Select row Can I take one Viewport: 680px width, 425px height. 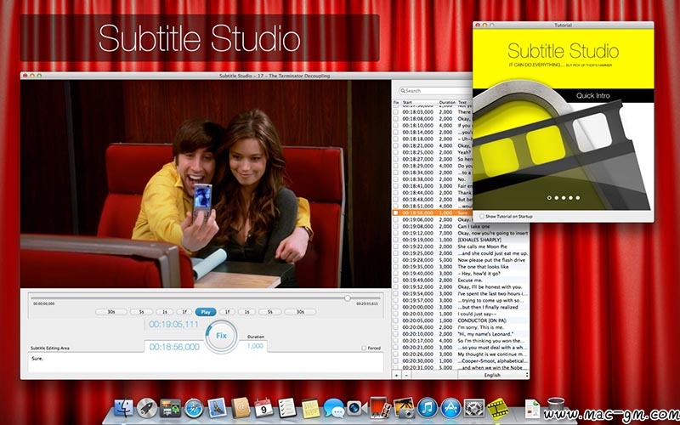click(461, 226)
